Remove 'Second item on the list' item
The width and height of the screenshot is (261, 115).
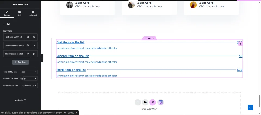pyautogui.click(x=34, y=45)
